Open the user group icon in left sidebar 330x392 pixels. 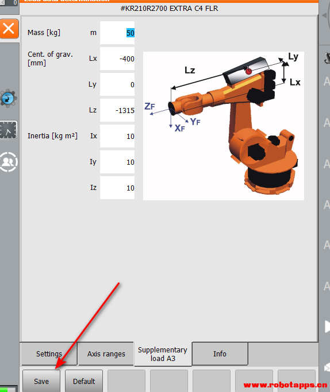coord(9,162)
